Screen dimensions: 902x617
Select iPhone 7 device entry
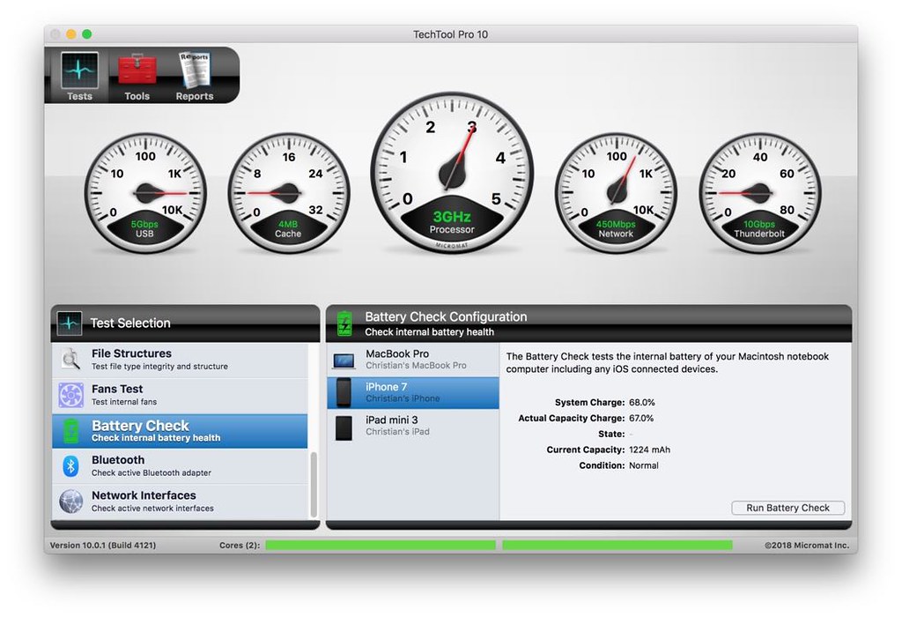tap(412, 392)
